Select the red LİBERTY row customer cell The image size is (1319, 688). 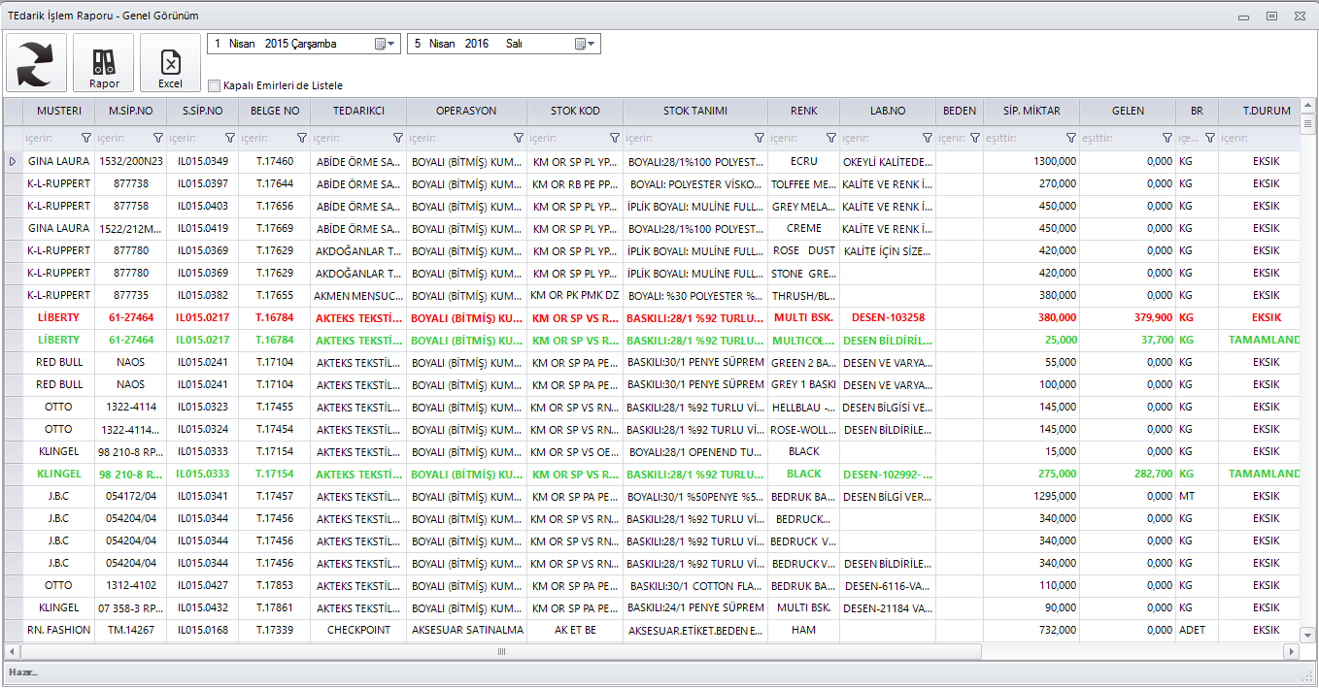pos(58,317)
